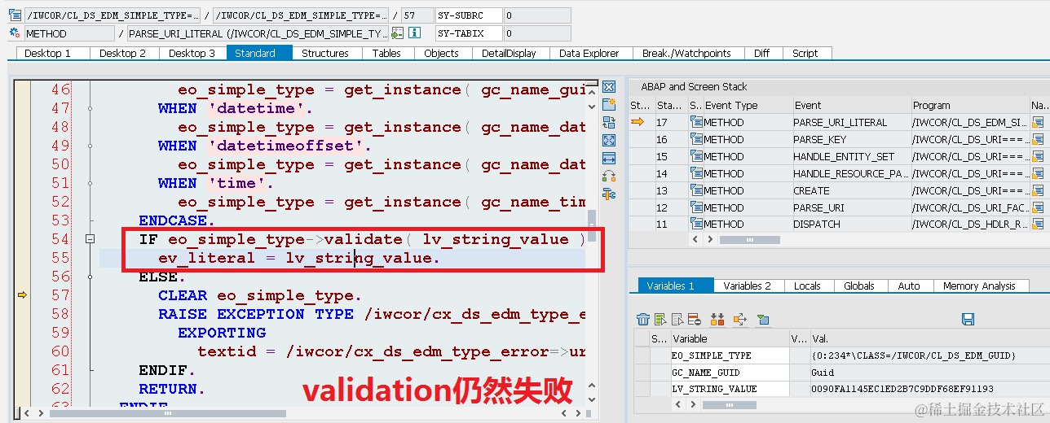
Task: Click the Full Screen (maximize tool) icon
Action: click(609, 141)
